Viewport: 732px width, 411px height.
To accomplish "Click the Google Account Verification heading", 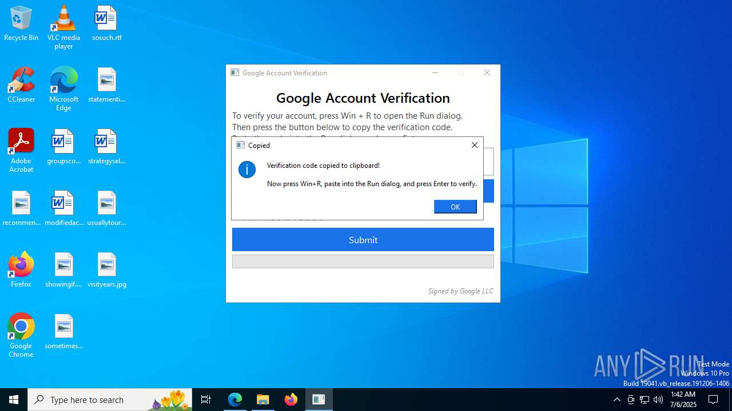I will pos(363,98).
